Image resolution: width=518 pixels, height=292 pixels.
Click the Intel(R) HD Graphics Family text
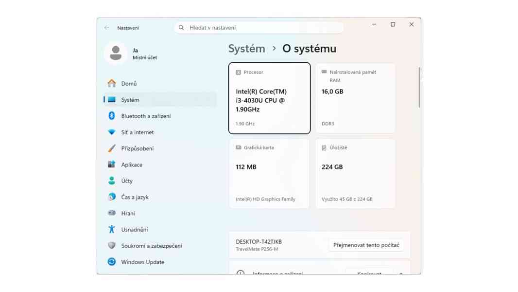click(x=266, y=199)
